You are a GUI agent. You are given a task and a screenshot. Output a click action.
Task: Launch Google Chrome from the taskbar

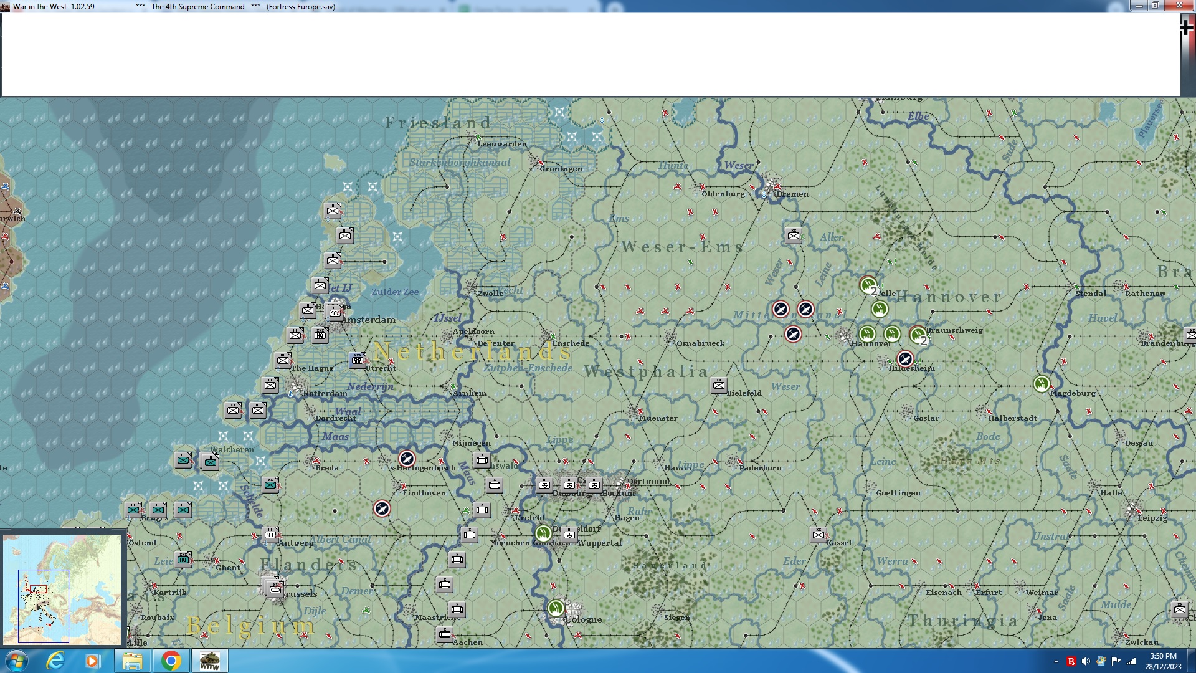171,661
